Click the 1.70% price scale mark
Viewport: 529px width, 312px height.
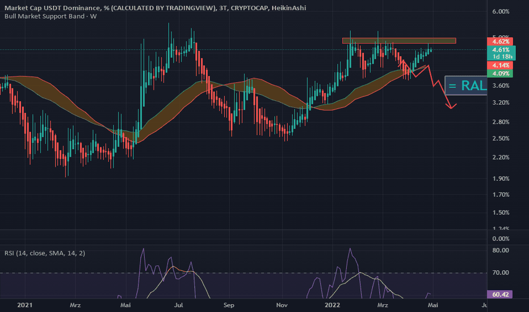[x=501, y=195]
